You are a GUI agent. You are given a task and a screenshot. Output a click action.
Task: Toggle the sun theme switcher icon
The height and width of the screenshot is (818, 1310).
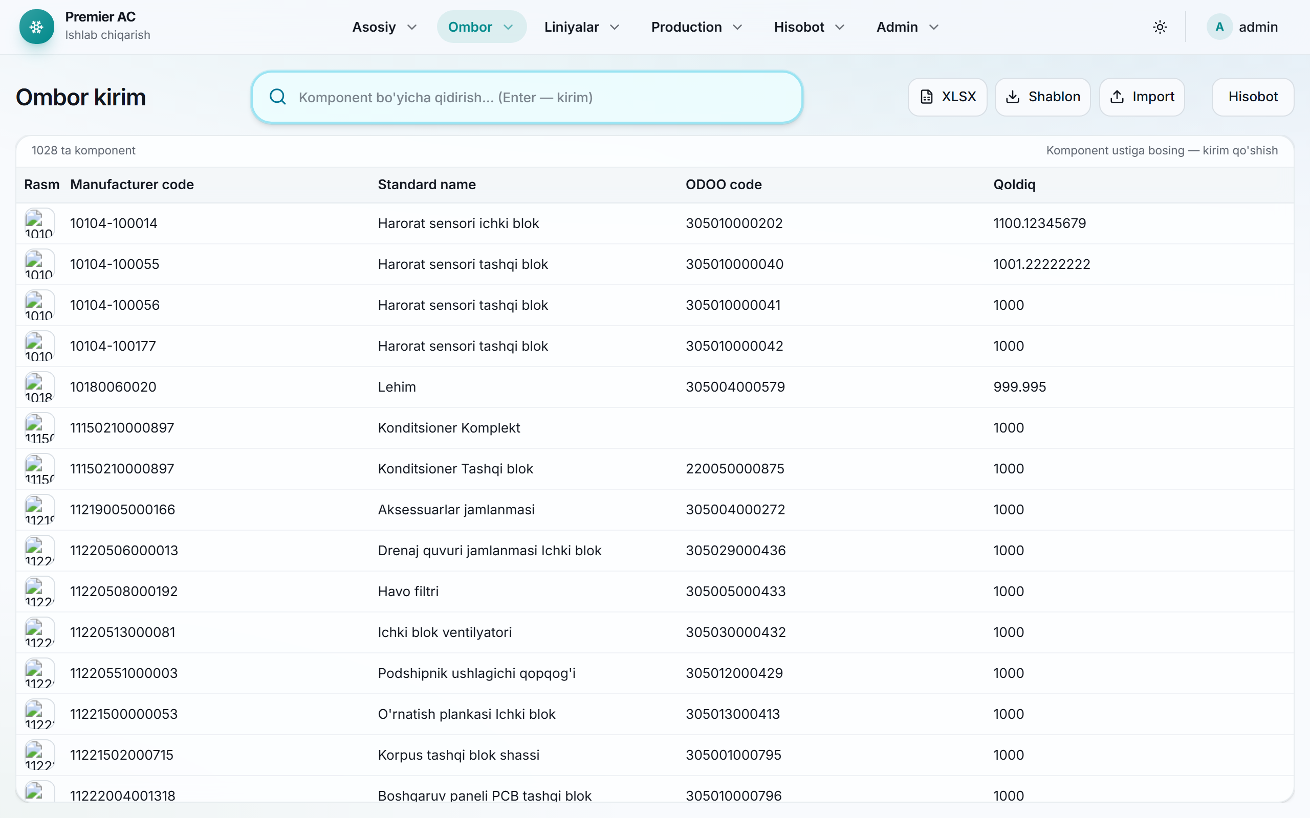click(1160, 27)
